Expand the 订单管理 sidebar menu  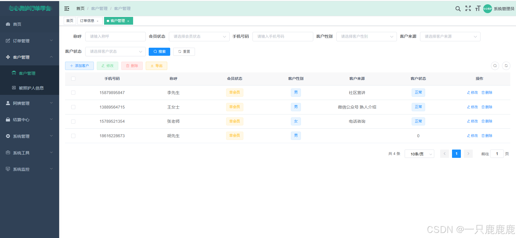click(x=30, y=41)
